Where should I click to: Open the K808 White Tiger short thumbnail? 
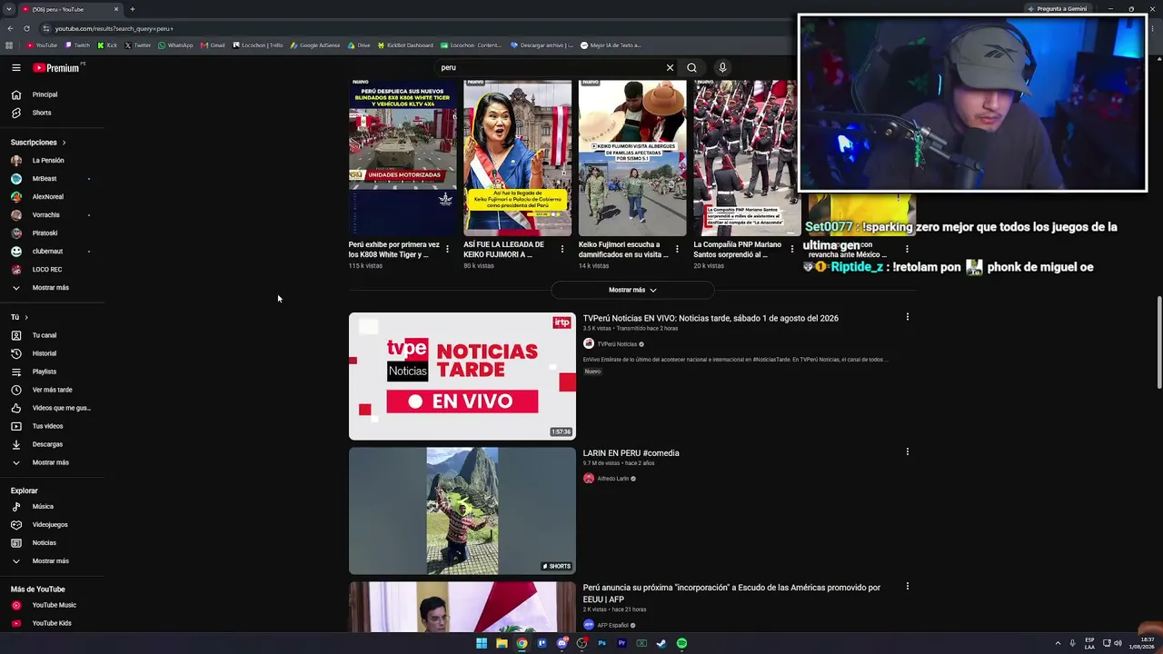point(403,158)
